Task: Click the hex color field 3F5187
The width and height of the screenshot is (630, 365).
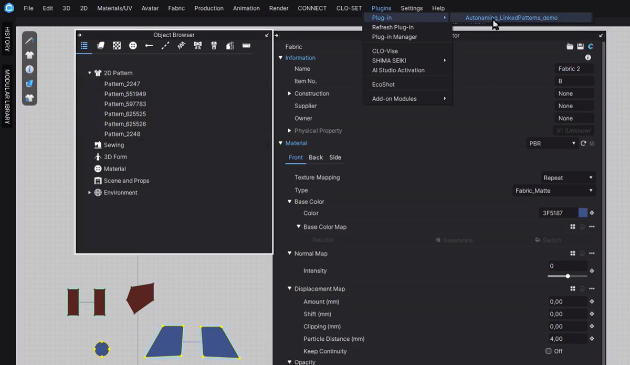Action: tap(558, 213)
